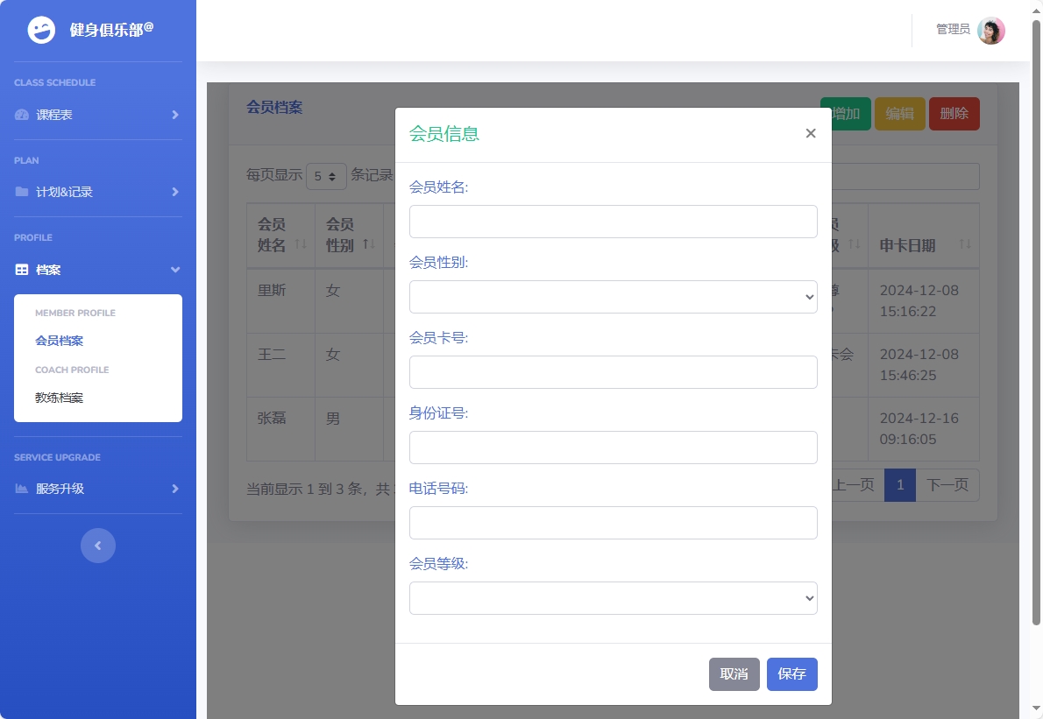Click the 保存 button to save member info
This screenshot has height=719, width=1043.
(791, 673)
